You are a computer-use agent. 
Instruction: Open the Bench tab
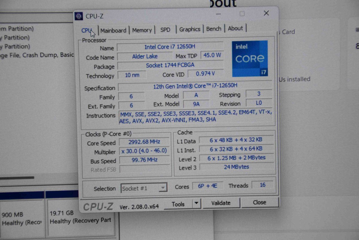pos(214,29)
